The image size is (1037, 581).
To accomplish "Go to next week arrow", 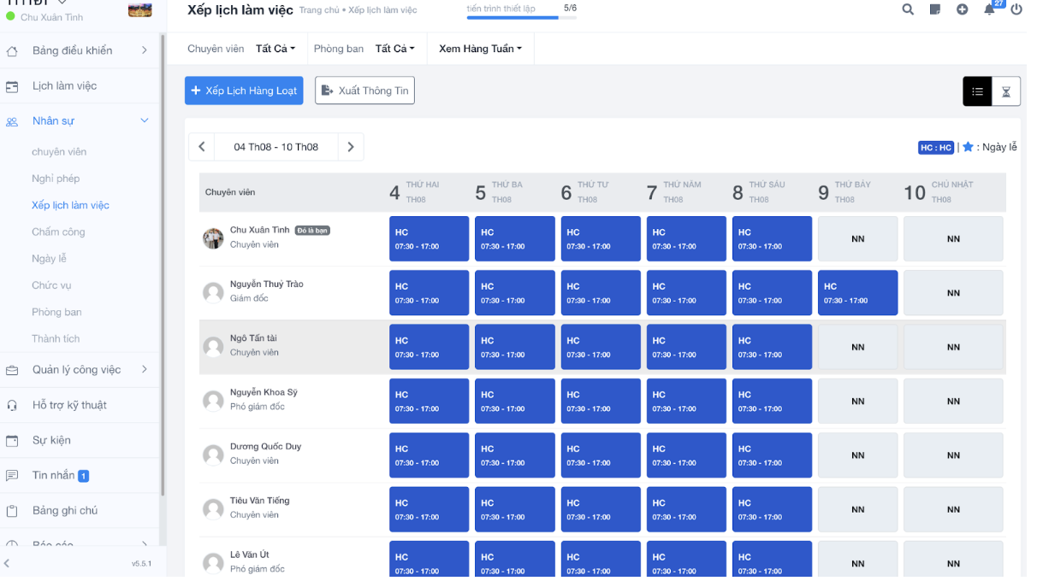I will pyautogui.click(x=351, y=147).
